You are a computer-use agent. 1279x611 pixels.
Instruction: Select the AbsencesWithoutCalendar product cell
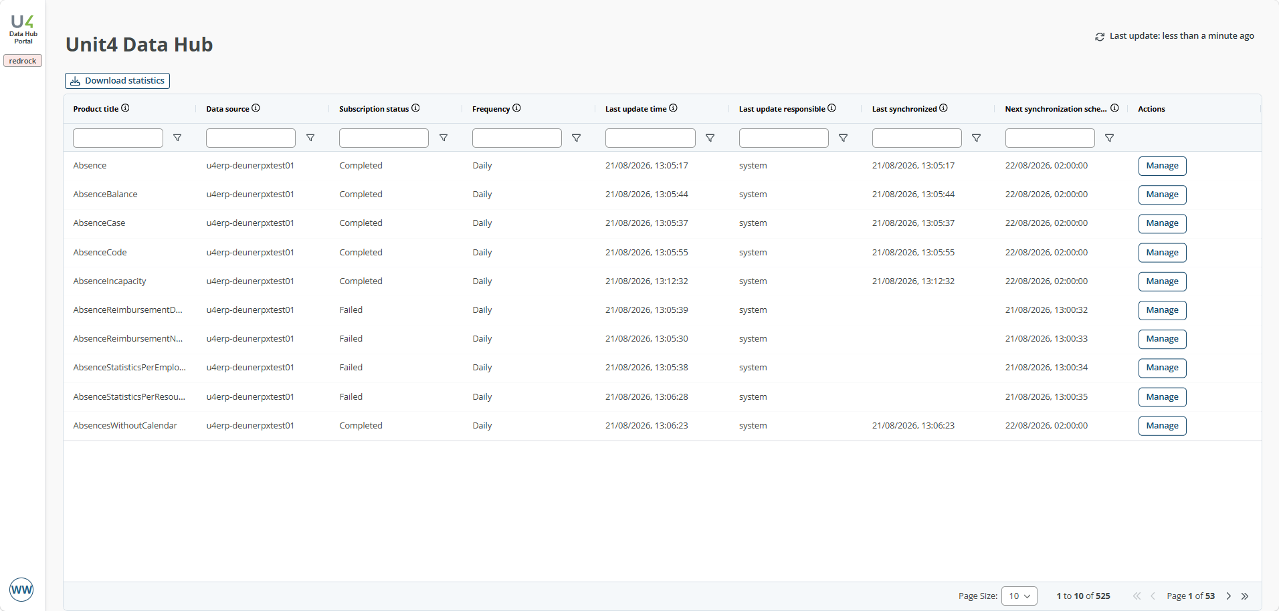(x=125, y=426)
